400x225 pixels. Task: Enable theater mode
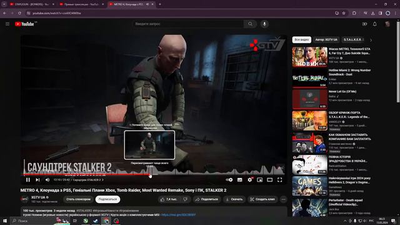pos(269,180)
